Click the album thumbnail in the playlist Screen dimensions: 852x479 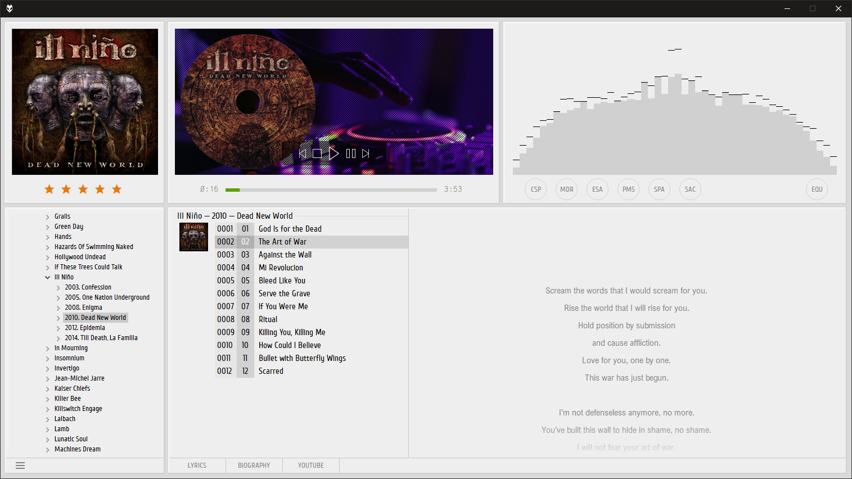(193, 237)
